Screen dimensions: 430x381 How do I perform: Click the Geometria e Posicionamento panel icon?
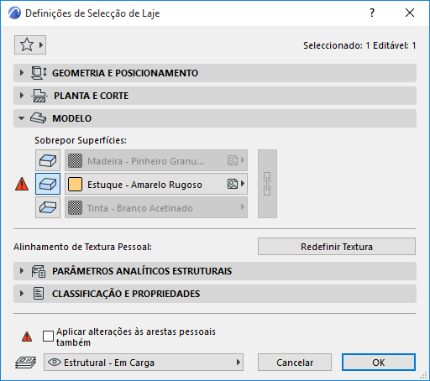[x=39, y=73]
